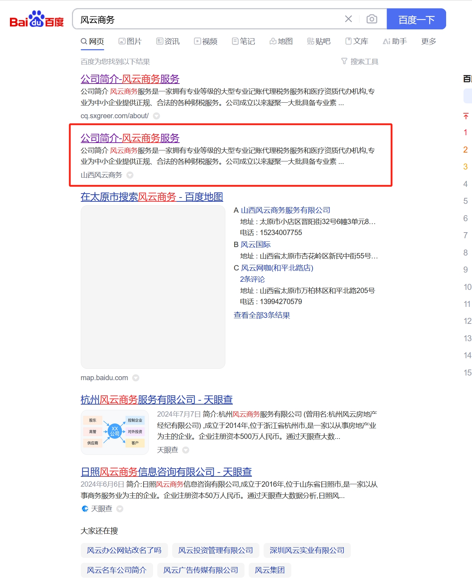Click the cq.sxgreer.com/about/ URL text
This screenshot has height=578, width=472.
pyautogui.click(x=115, y=116)
